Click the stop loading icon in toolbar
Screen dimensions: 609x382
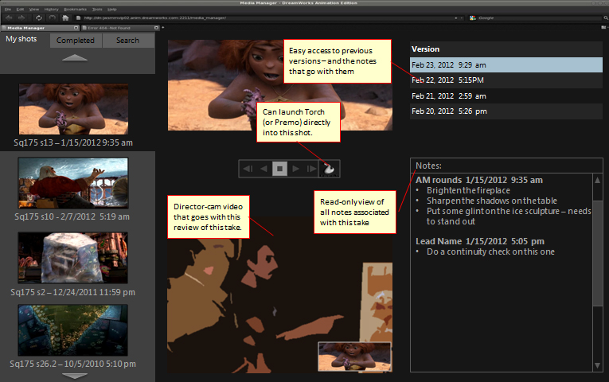(x=52, y=18)
